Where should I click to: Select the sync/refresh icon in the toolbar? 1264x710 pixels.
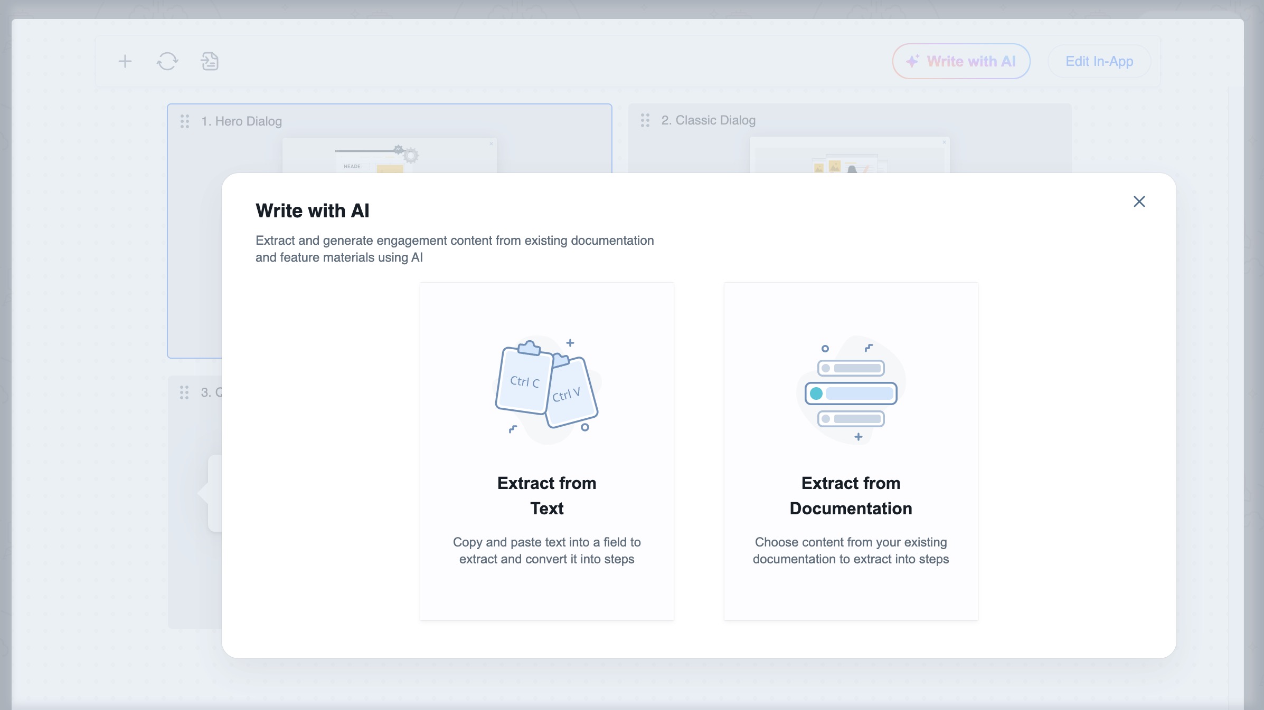click(x=167, y=61)
